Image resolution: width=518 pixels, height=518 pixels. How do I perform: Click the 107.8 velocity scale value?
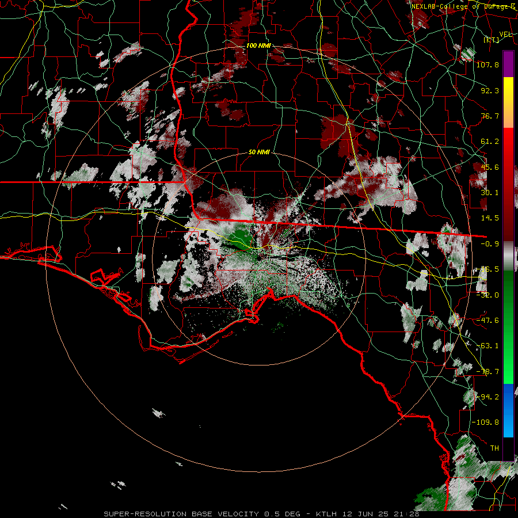point(487,64)
